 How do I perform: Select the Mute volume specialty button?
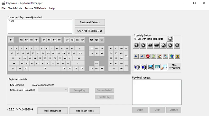(x=177, y=45)
